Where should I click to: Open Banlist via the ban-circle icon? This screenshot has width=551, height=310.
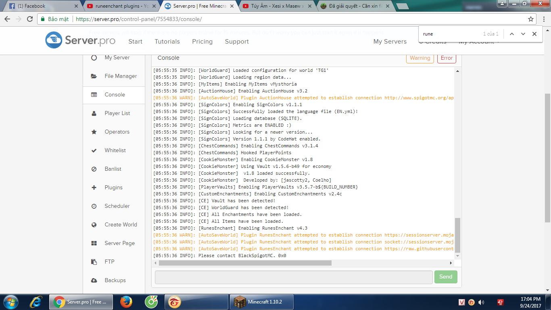tap(94, 169)
